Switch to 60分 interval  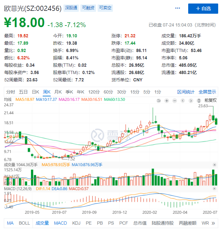tap(108, 92)
